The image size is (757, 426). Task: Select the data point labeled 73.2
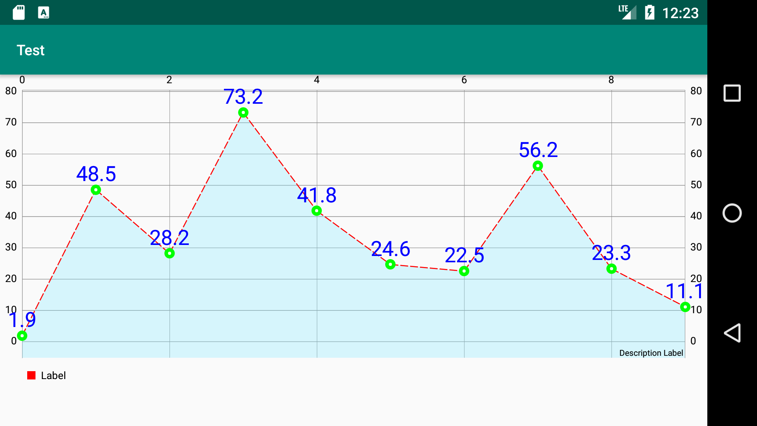243,113
